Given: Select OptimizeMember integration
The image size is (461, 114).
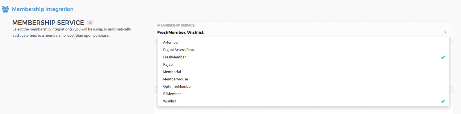Looking at the screenshot, I should point(303,86).
